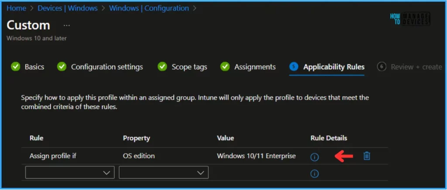Open the Home breadcrumb link
Screen dimensions: 447x190
pos(16,8)
